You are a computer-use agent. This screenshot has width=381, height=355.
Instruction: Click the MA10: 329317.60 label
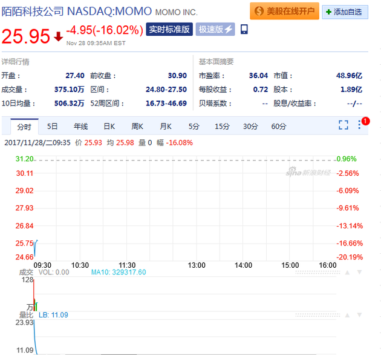point(119,272)
